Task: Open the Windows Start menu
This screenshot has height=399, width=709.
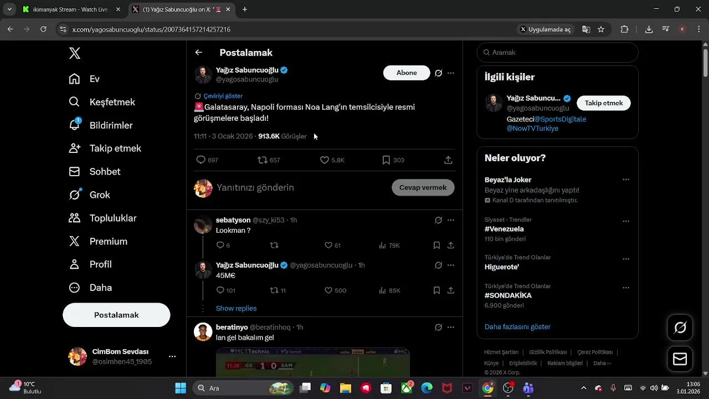Action: [x=181, y=388]
